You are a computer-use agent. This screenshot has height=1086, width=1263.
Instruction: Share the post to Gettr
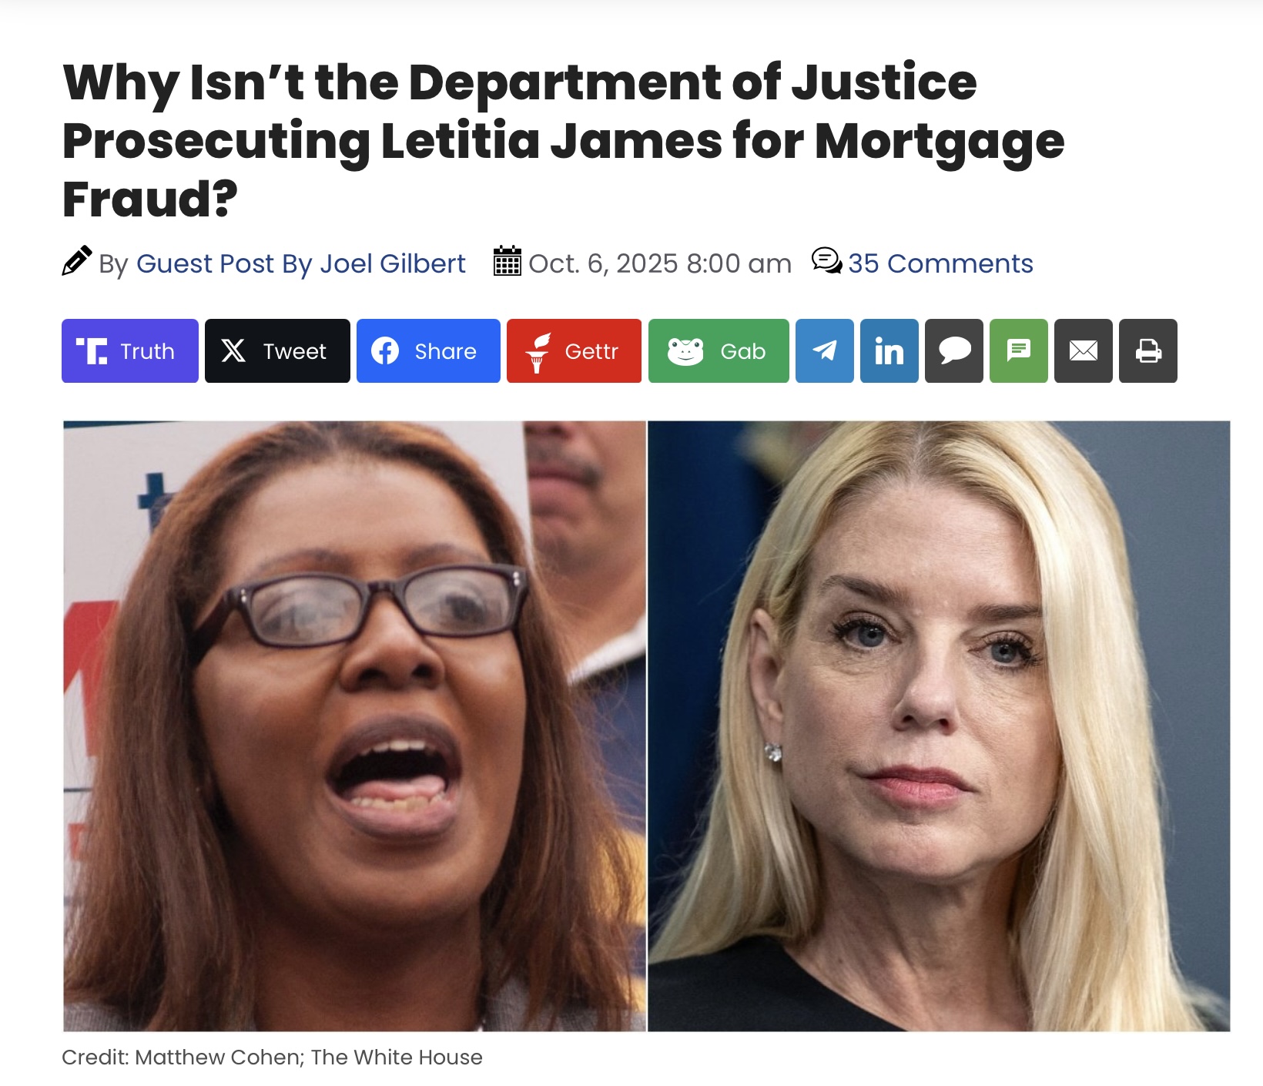click(x=574, y=350)
